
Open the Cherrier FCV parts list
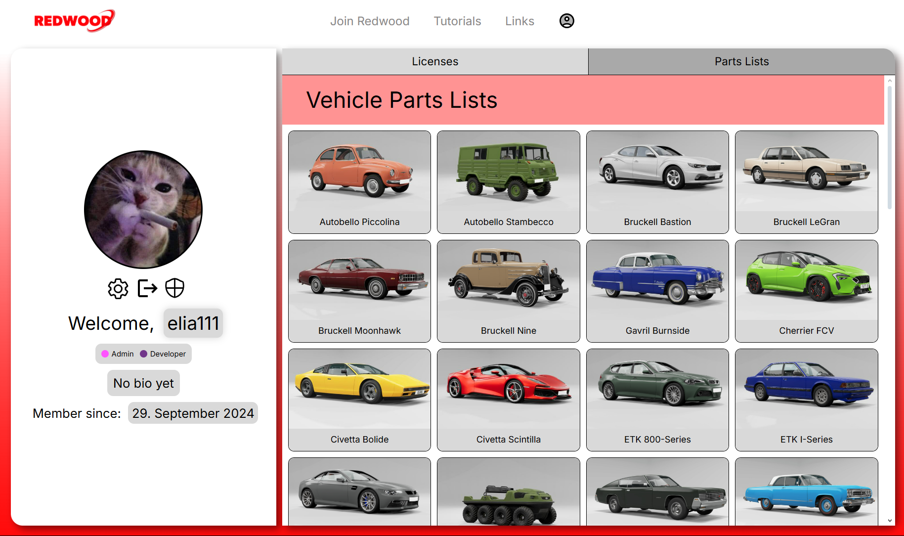[x=806, y=291]
